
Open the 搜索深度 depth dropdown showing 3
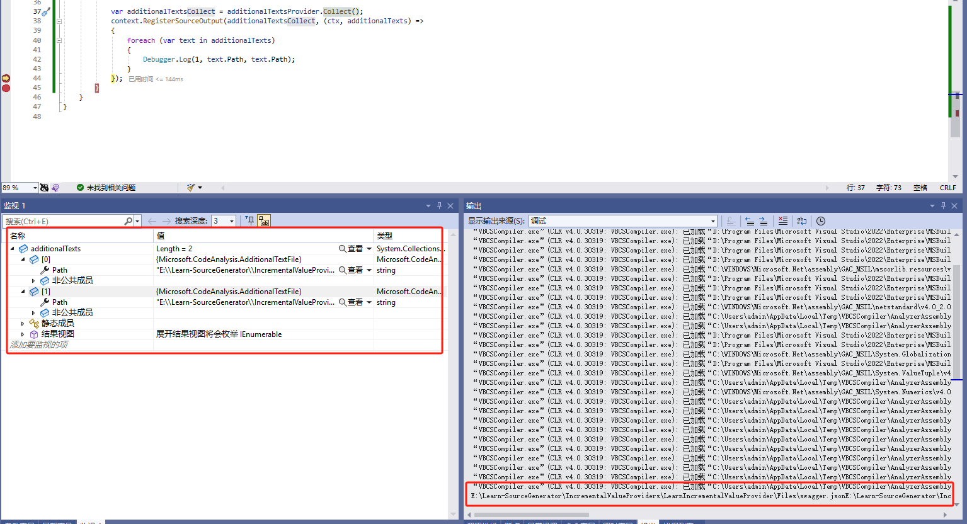(x=224, y=221)
